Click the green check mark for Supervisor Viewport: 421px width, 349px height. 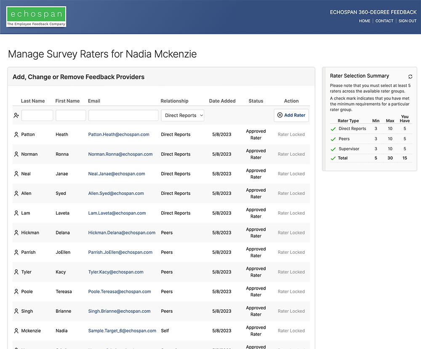[333, 149]
